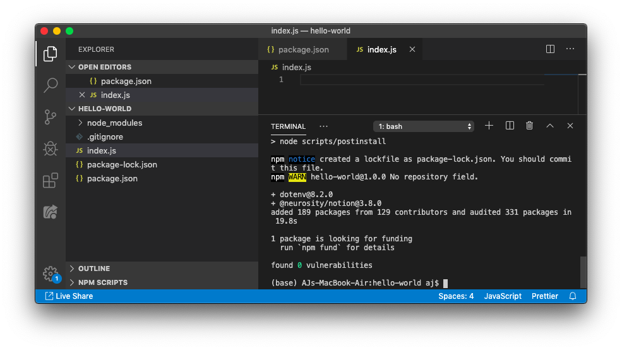Kill terminal using trash icon
The height and width of the screenshot is (350, 622).
pyautogui.click(x=530, y=126)
